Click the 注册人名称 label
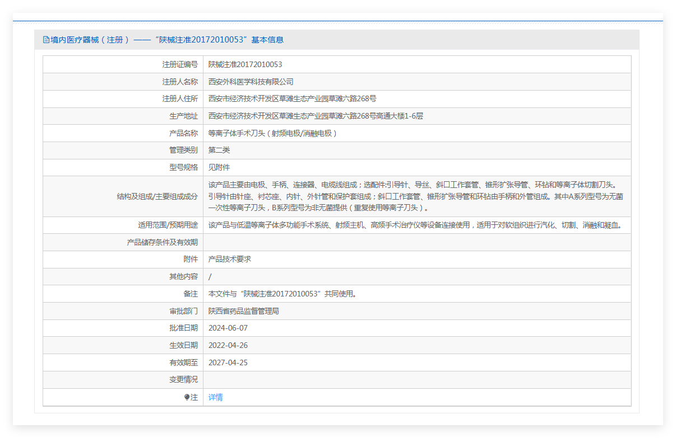 pyautogui.click(x=180, y=82)
